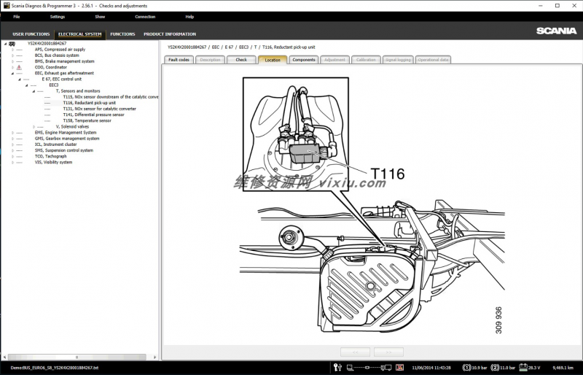
Task: Click the circuit 2 pressure gauge icon
Action: (495, 368)
